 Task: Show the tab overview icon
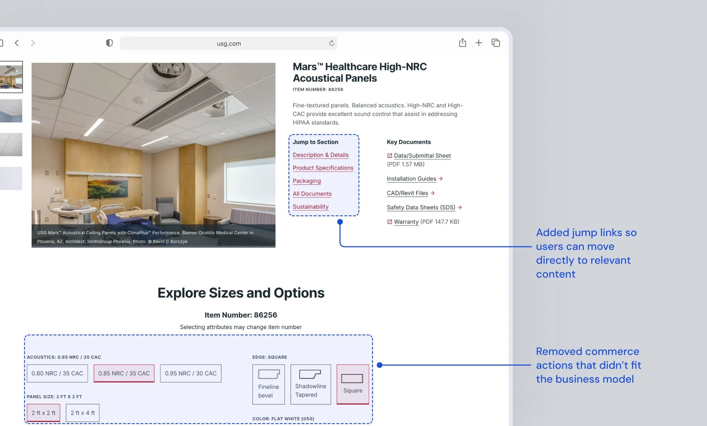(x=496, y=43)
